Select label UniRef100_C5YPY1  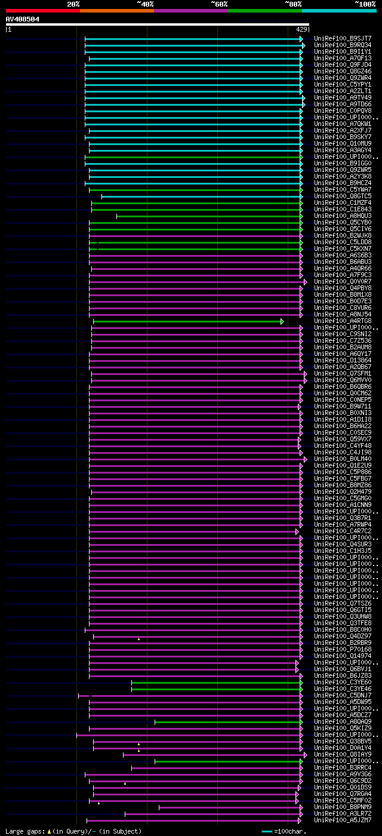click(x=343, y=84)
